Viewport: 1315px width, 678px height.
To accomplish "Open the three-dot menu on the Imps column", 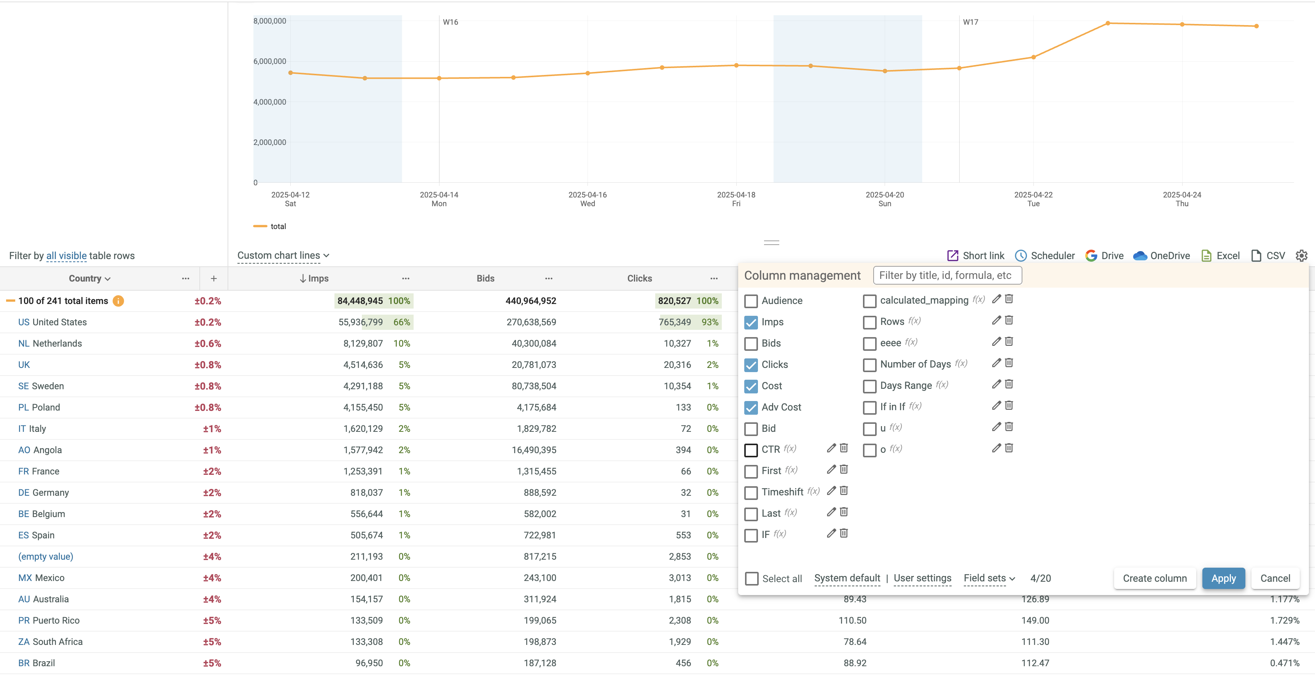I will [405, 278].
